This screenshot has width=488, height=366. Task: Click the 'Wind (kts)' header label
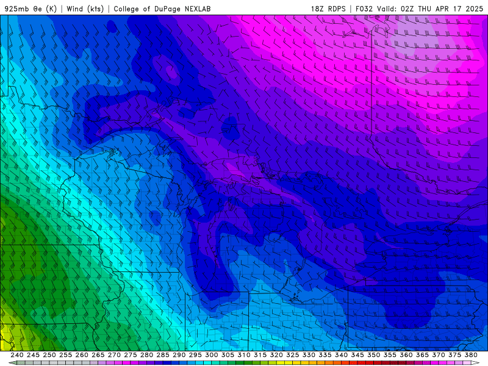85,9
